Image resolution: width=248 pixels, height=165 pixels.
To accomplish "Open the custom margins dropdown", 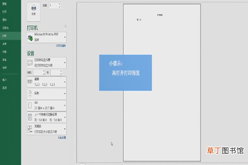I will 47,117.
